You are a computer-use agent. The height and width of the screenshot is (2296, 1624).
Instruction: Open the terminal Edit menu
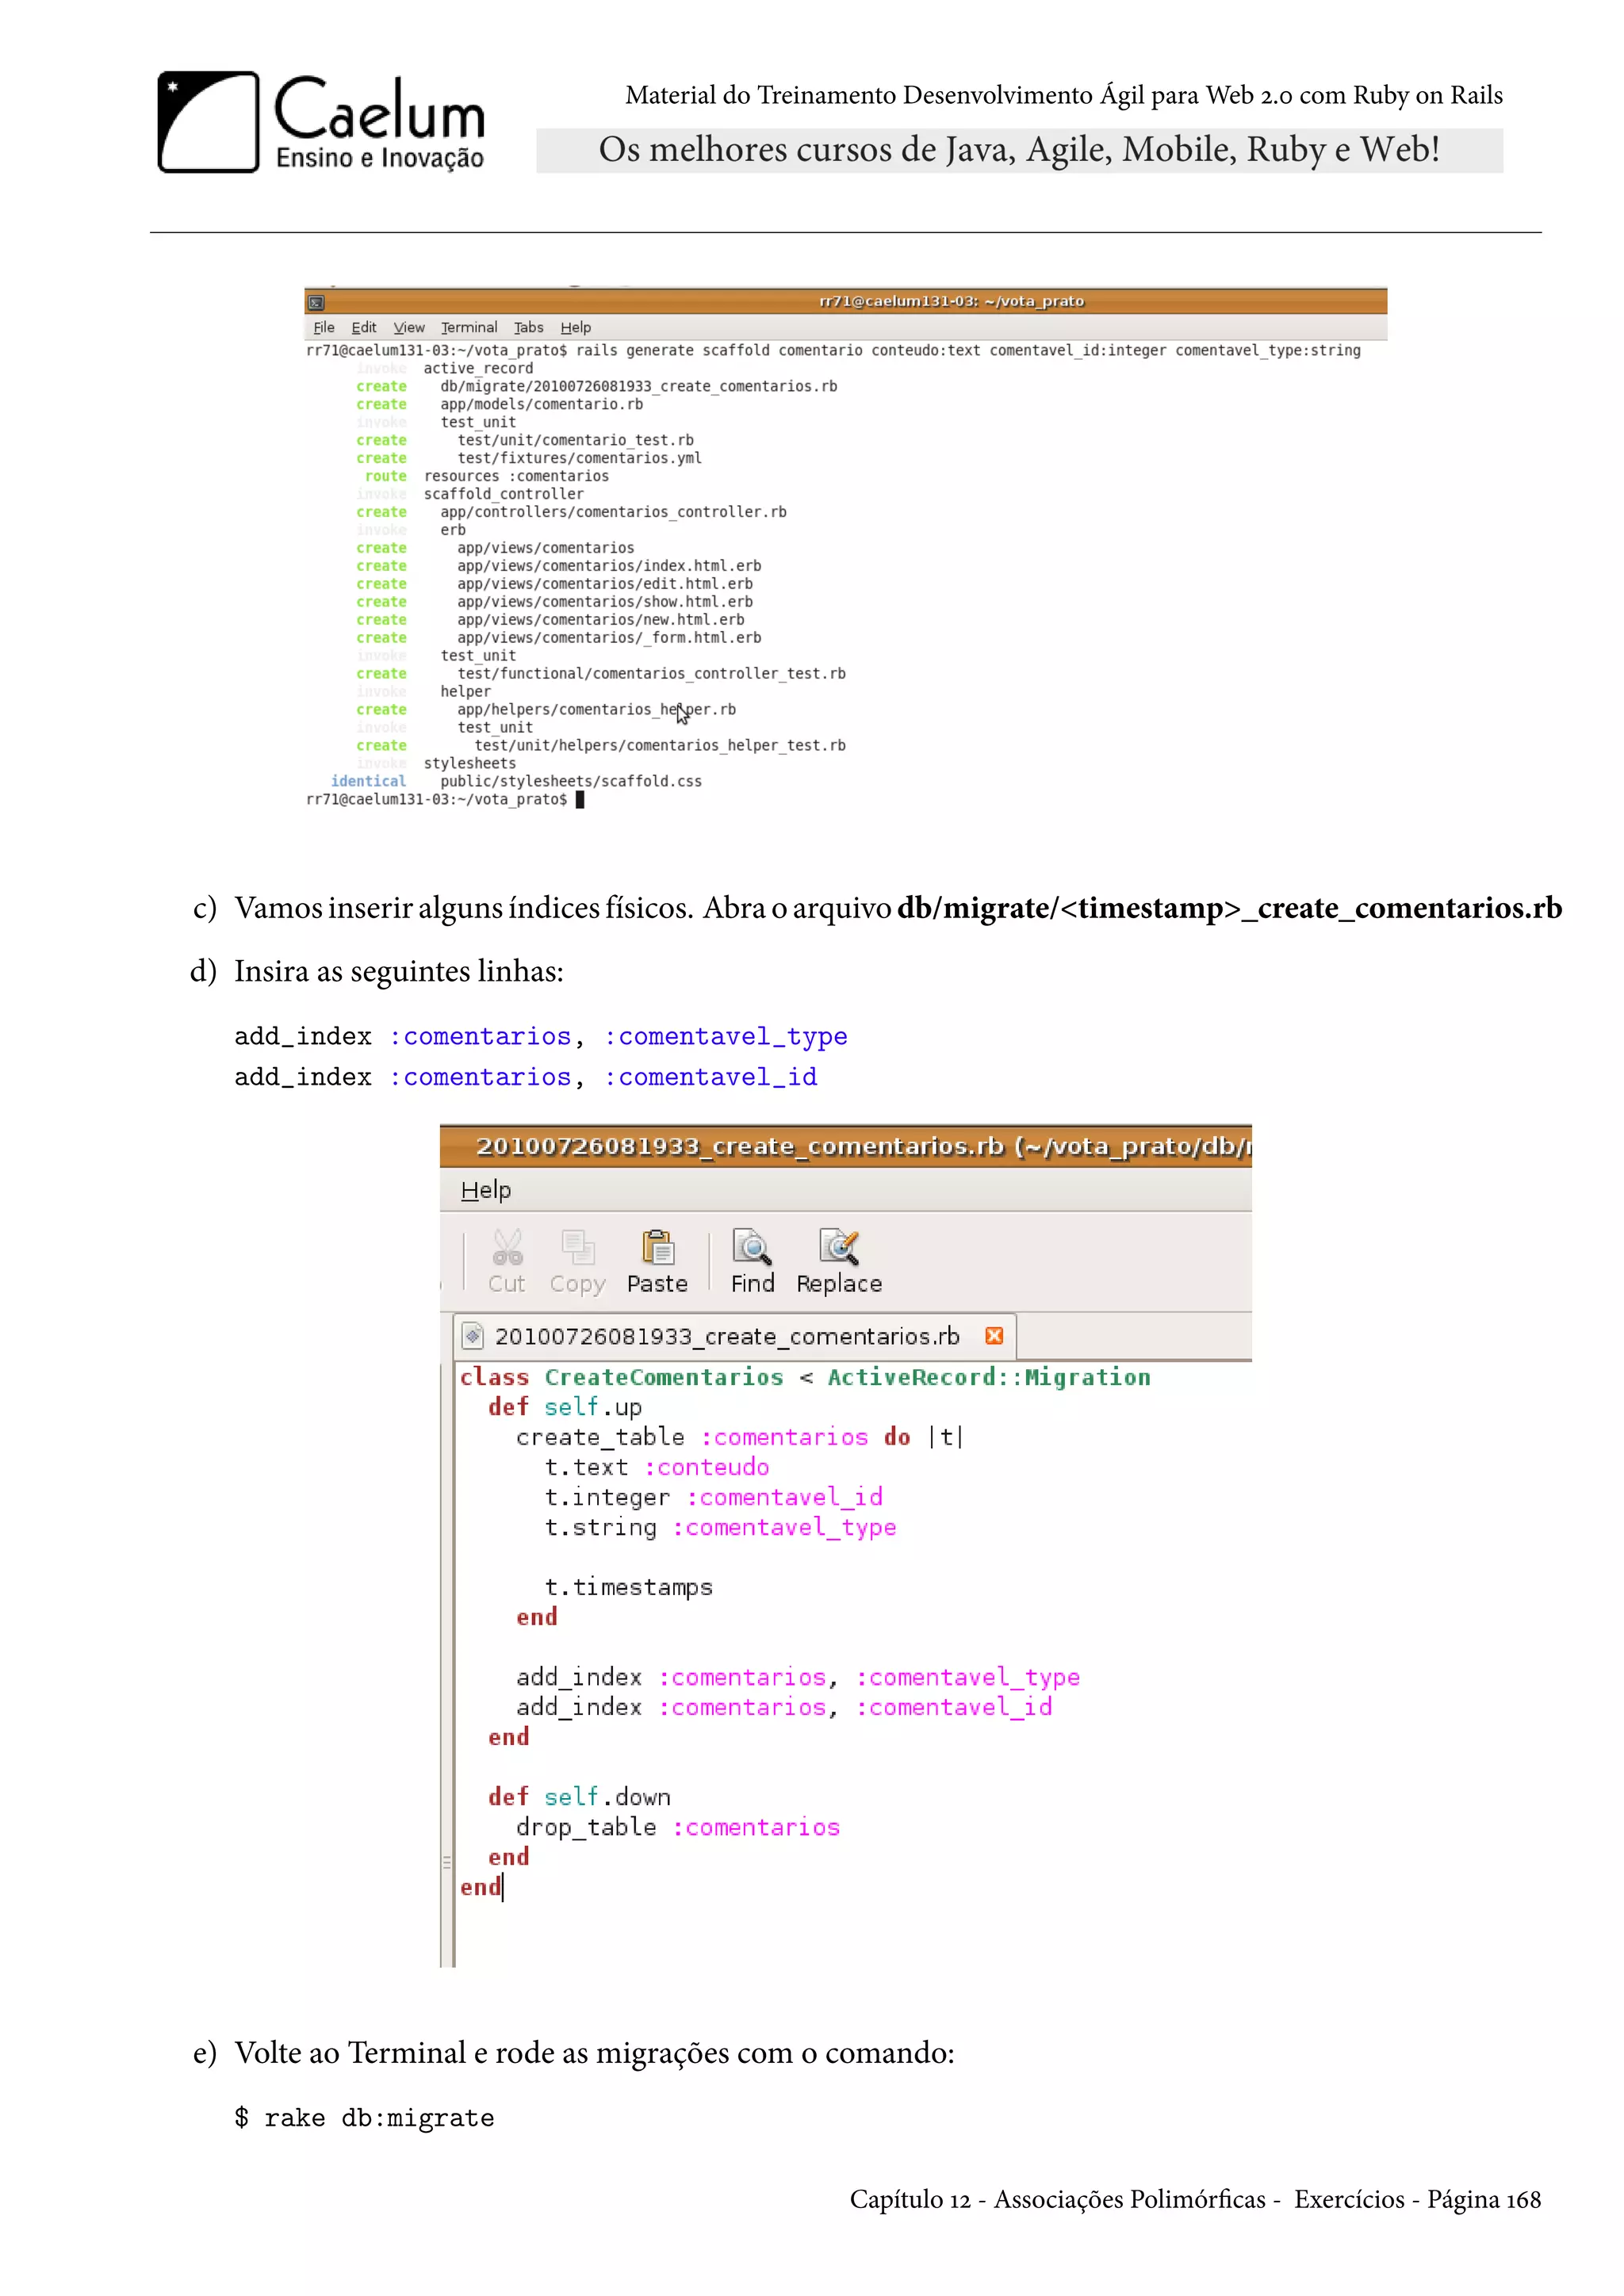[x=363, y=327]
